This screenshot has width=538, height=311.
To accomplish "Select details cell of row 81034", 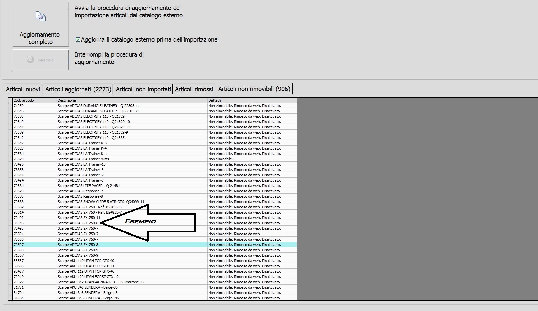I will tap(252, 298).
